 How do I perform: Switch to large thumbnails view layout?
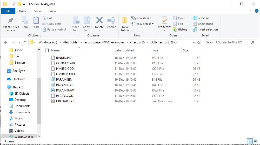(256, 141)
